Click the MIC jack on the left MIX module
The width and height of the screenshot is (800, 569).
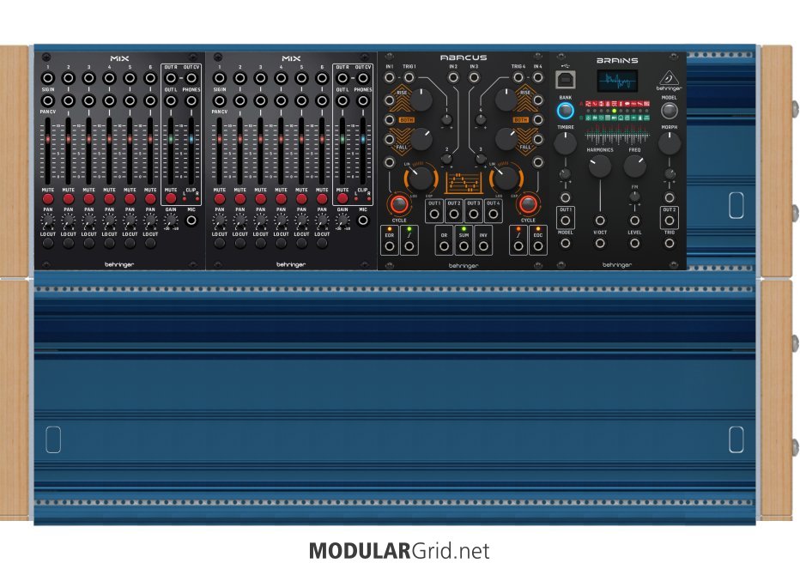coord(191,221)
